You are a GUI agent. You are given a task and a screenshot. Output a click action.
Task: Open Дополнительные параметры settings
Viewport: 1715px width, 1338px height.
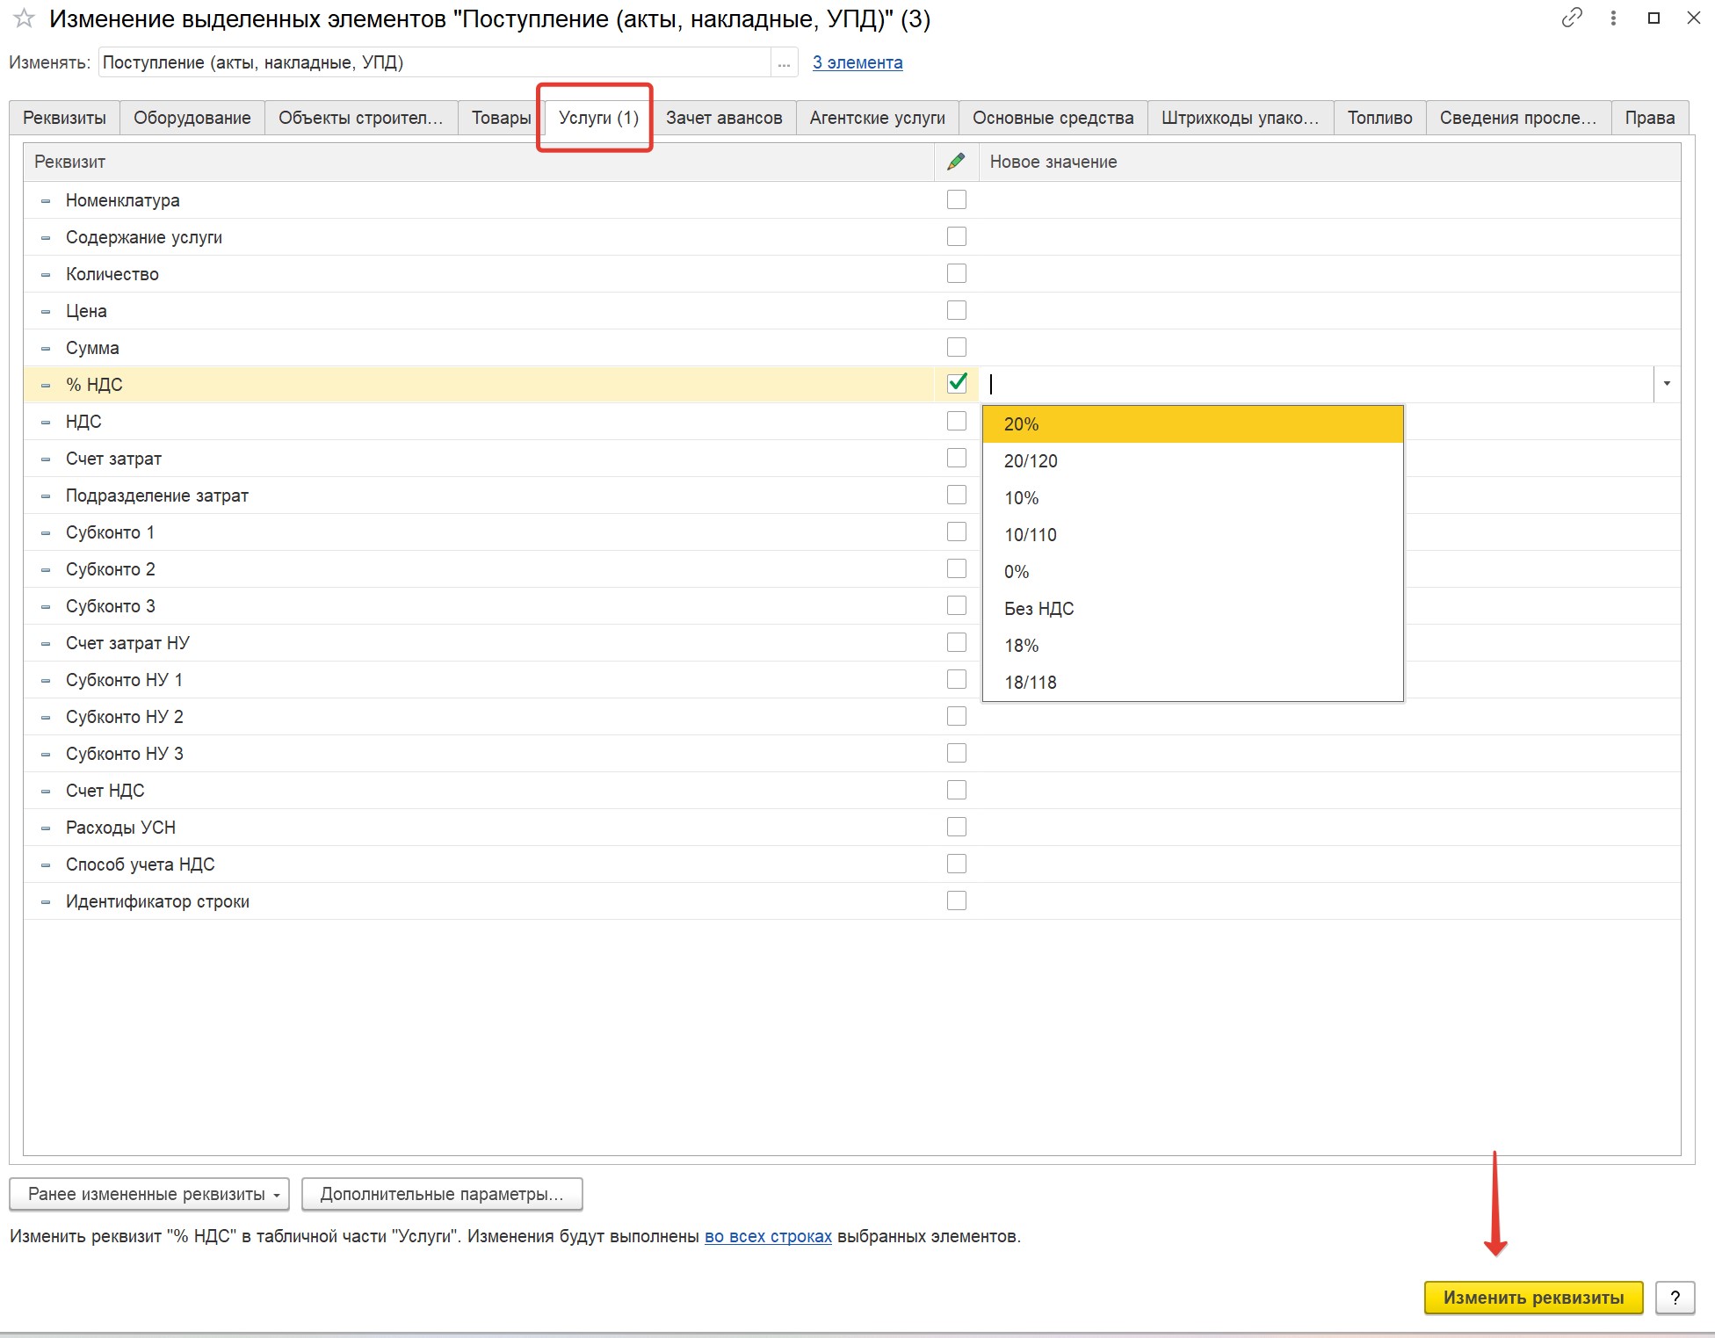tap(442, 1194)
